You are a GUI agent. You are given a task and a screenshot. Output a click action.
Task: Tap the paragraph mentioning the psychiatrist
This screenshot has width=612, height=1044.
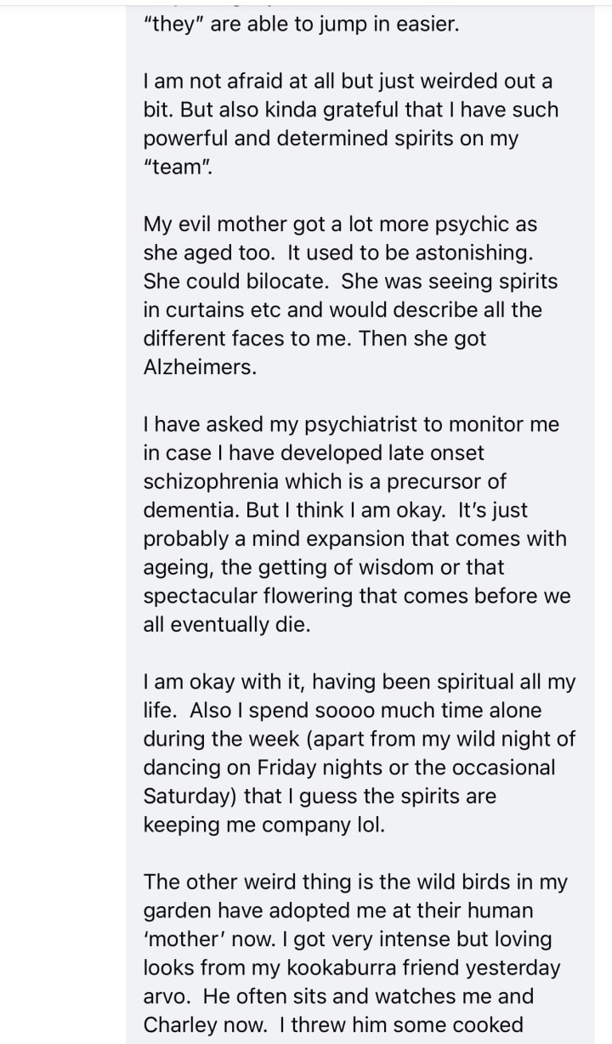[x=356, y=524]
